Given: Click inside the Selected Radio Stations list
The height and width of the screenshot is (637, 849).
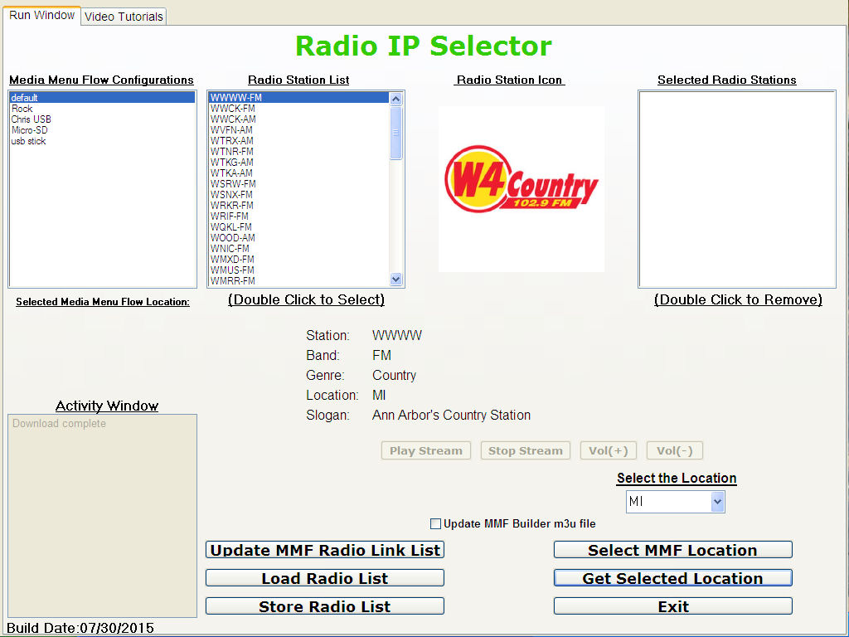Looking at the screenshot, I should click(737, 189).
